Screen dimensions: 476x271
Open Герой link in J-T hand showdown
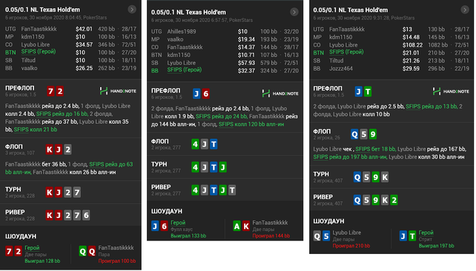426,232
